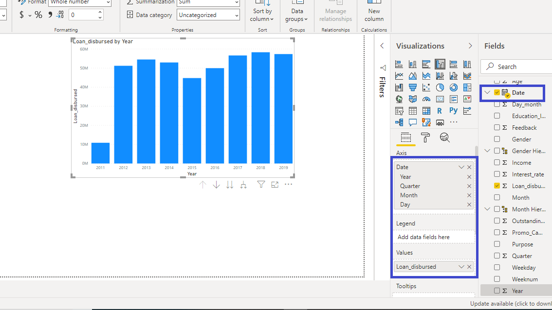Select the area chart visual

click(x=413, y=76)
